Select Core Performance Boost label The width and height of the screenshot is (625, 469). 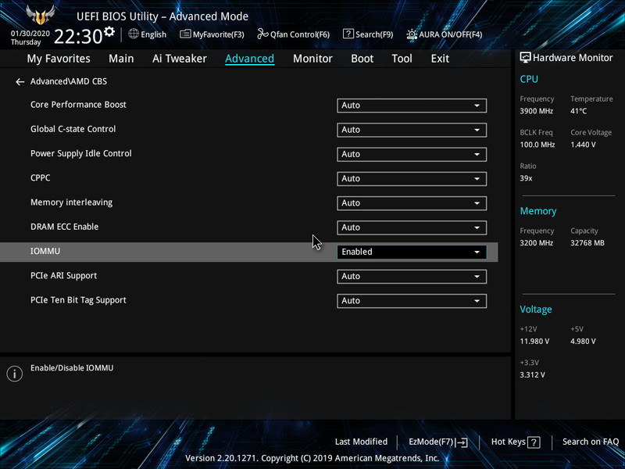pyautogui.click(x=78, y=105)
